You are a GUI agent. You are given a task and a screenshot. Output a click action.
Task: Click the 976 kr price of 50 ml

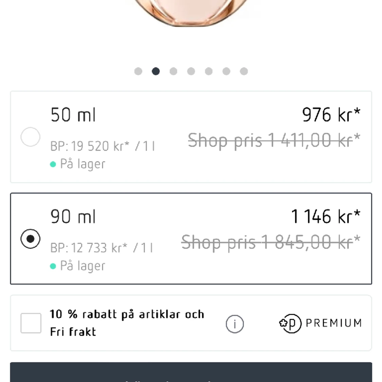[331, 115]
